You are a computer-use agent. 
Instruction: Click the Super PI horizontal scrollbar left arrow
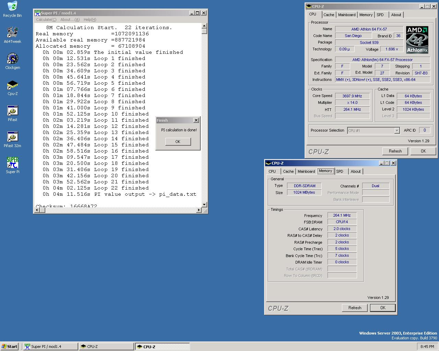38,210
